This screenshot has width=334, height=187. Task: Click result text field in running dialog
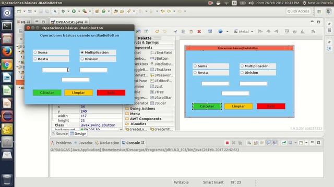(x=75, y=79)
